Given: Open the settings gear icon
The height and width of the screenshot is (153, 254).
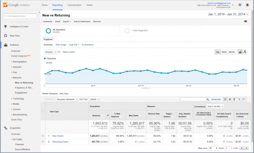Looking at the screenshot, I should pyautogui.click(x=240, y=5).
